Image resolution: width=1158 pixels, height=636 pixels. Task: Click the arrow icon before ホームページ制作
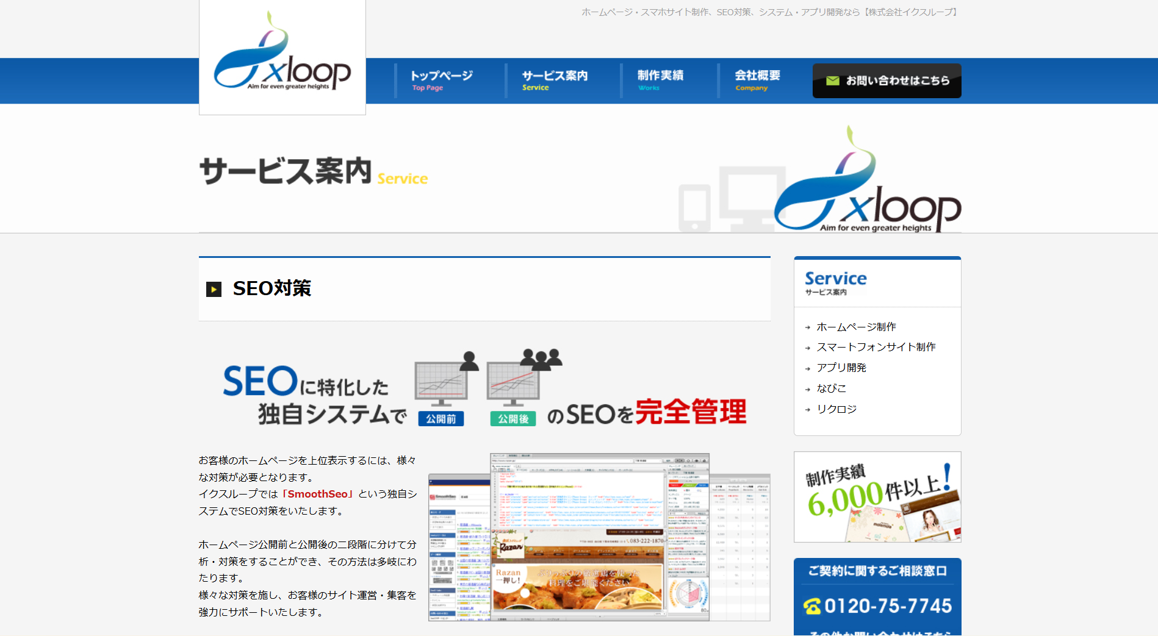click(807, 327)
